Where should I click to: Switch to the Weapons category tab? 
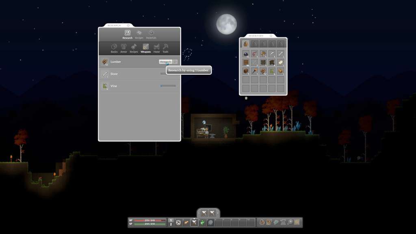tap(145, 47)
